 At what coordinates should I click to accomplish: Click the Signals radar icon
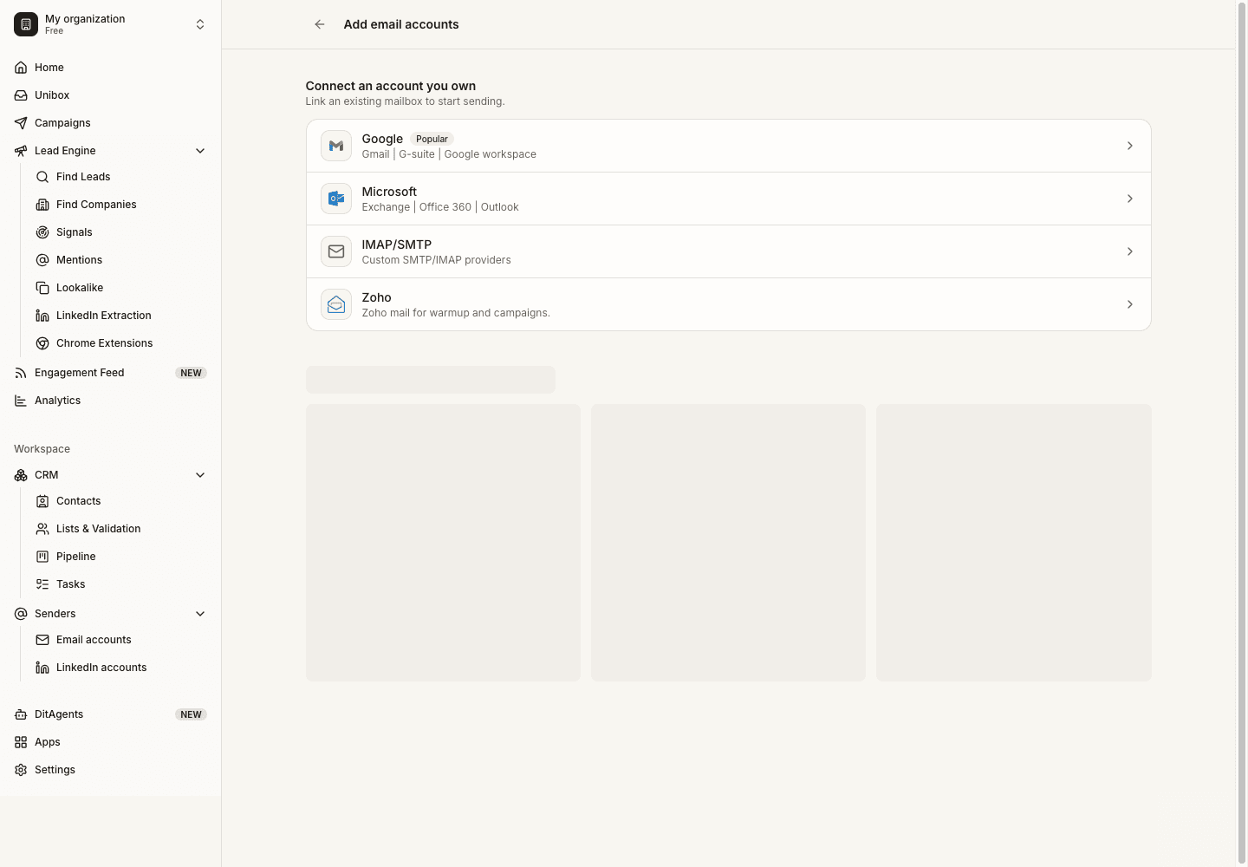[x=42, y=232]
